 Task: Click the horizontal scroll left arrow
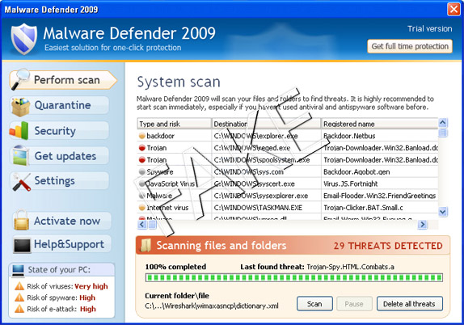pyautogui.click(x=142, y=225)
